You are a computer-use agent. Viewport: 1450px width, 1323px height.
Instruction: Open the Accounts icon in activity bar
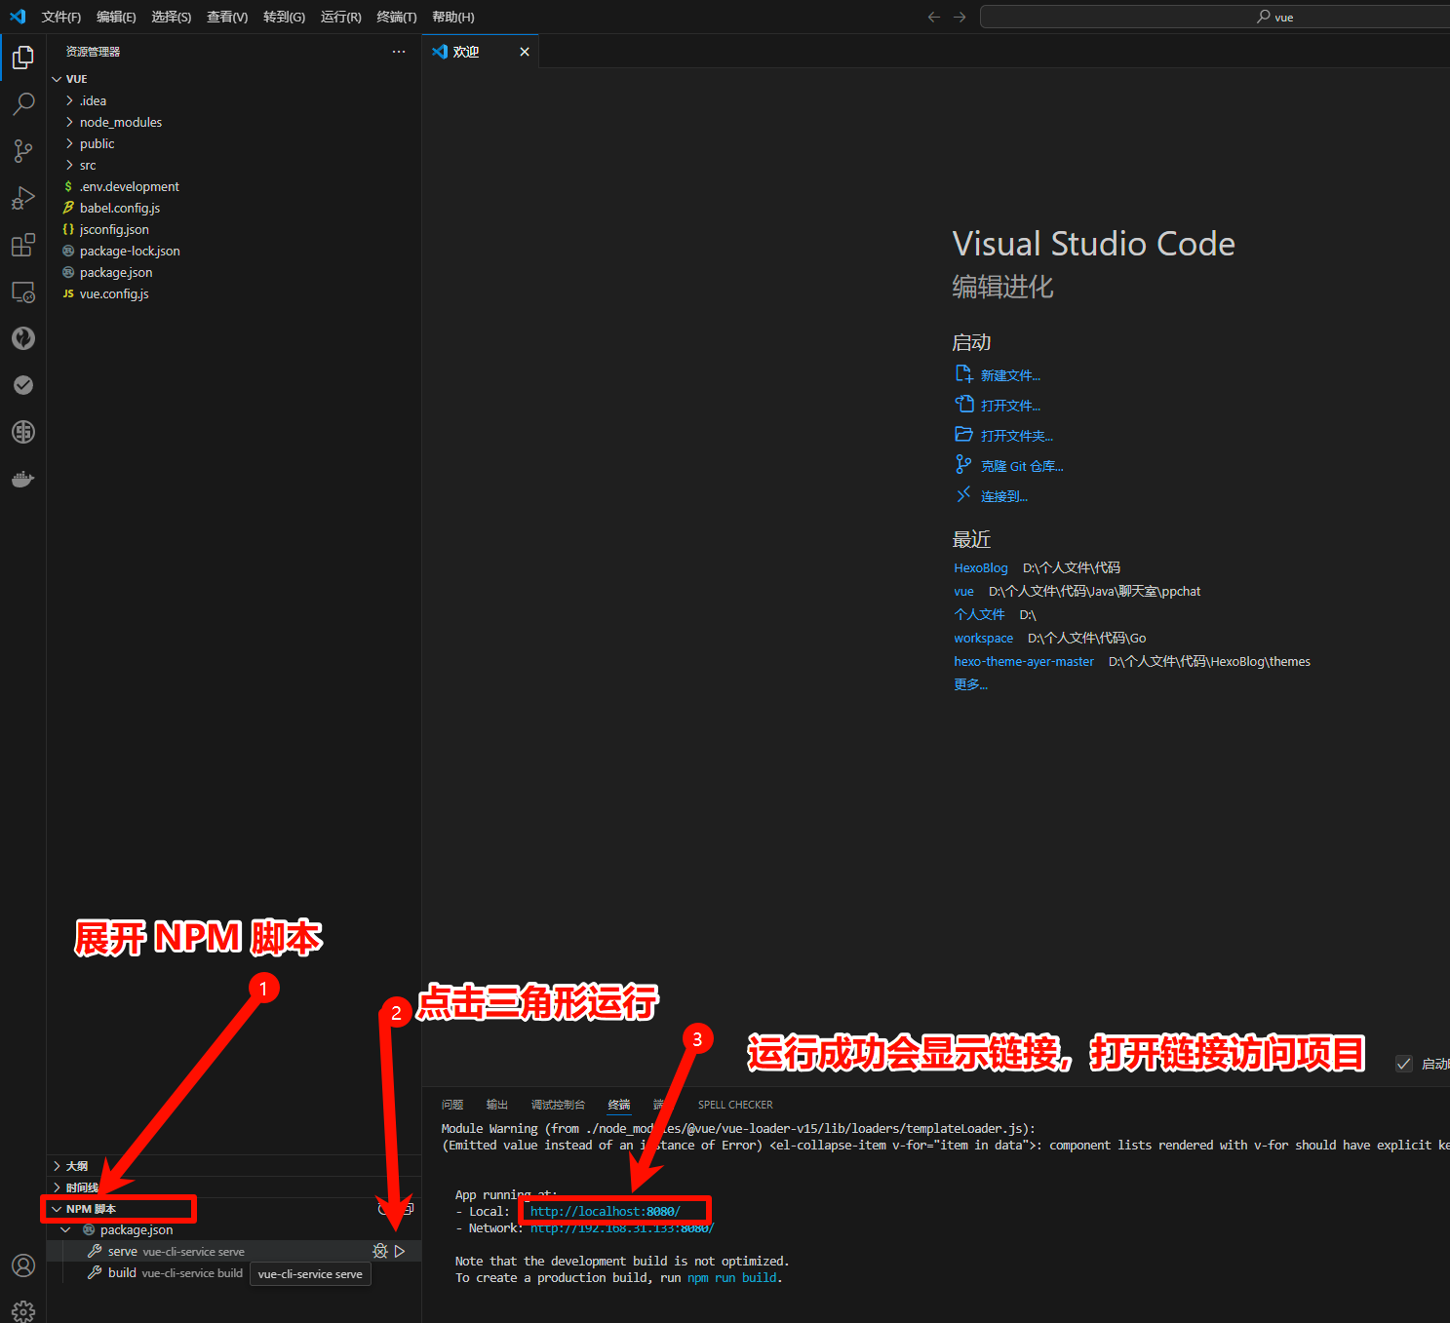click(23, 1265)
